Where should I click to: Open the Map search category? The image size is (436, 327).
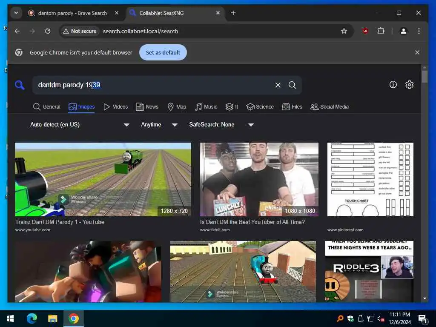177,107
